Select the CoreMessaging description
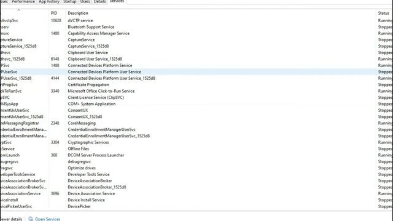This screenshot has width=393, height=221. coord(82,123)
